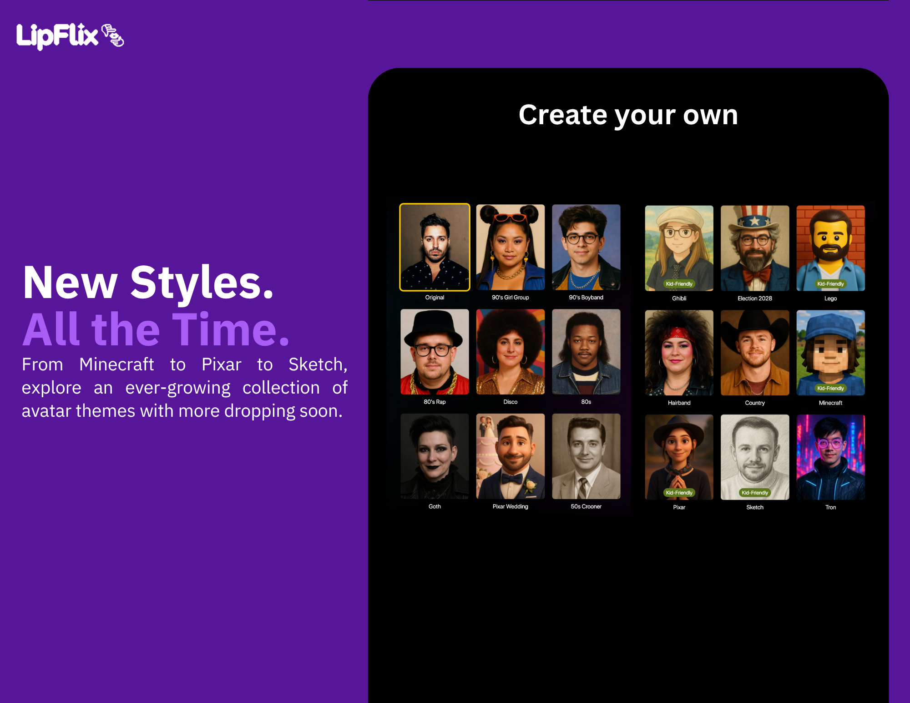Choose the Disco style thumbnail
This screenshot has width=910, height=703.
[x=510, y=352]
